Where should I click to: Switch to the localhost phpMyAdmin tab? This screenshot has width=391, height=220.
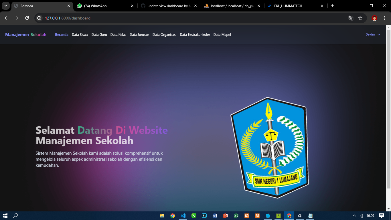(232, 6)
